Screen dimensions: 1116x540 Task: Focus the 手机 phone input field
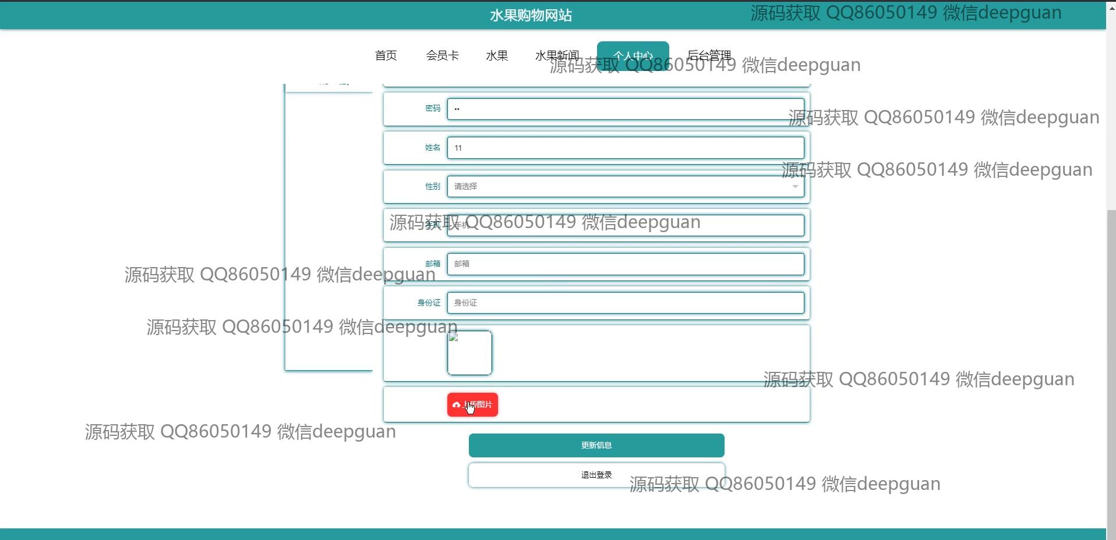(x=625, y=225)
